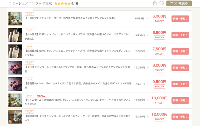Click 詳細・予約 for the 7,500円 plan
The image size is (200, 126).
[180, 51]
